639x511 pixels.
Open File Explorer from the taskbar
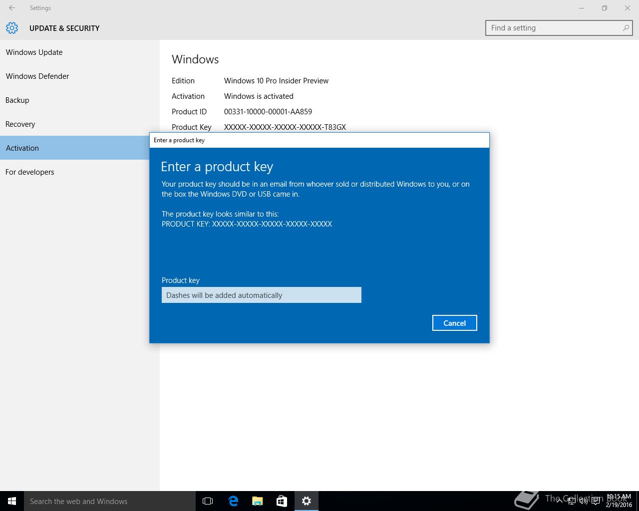[x=258, y=501]
